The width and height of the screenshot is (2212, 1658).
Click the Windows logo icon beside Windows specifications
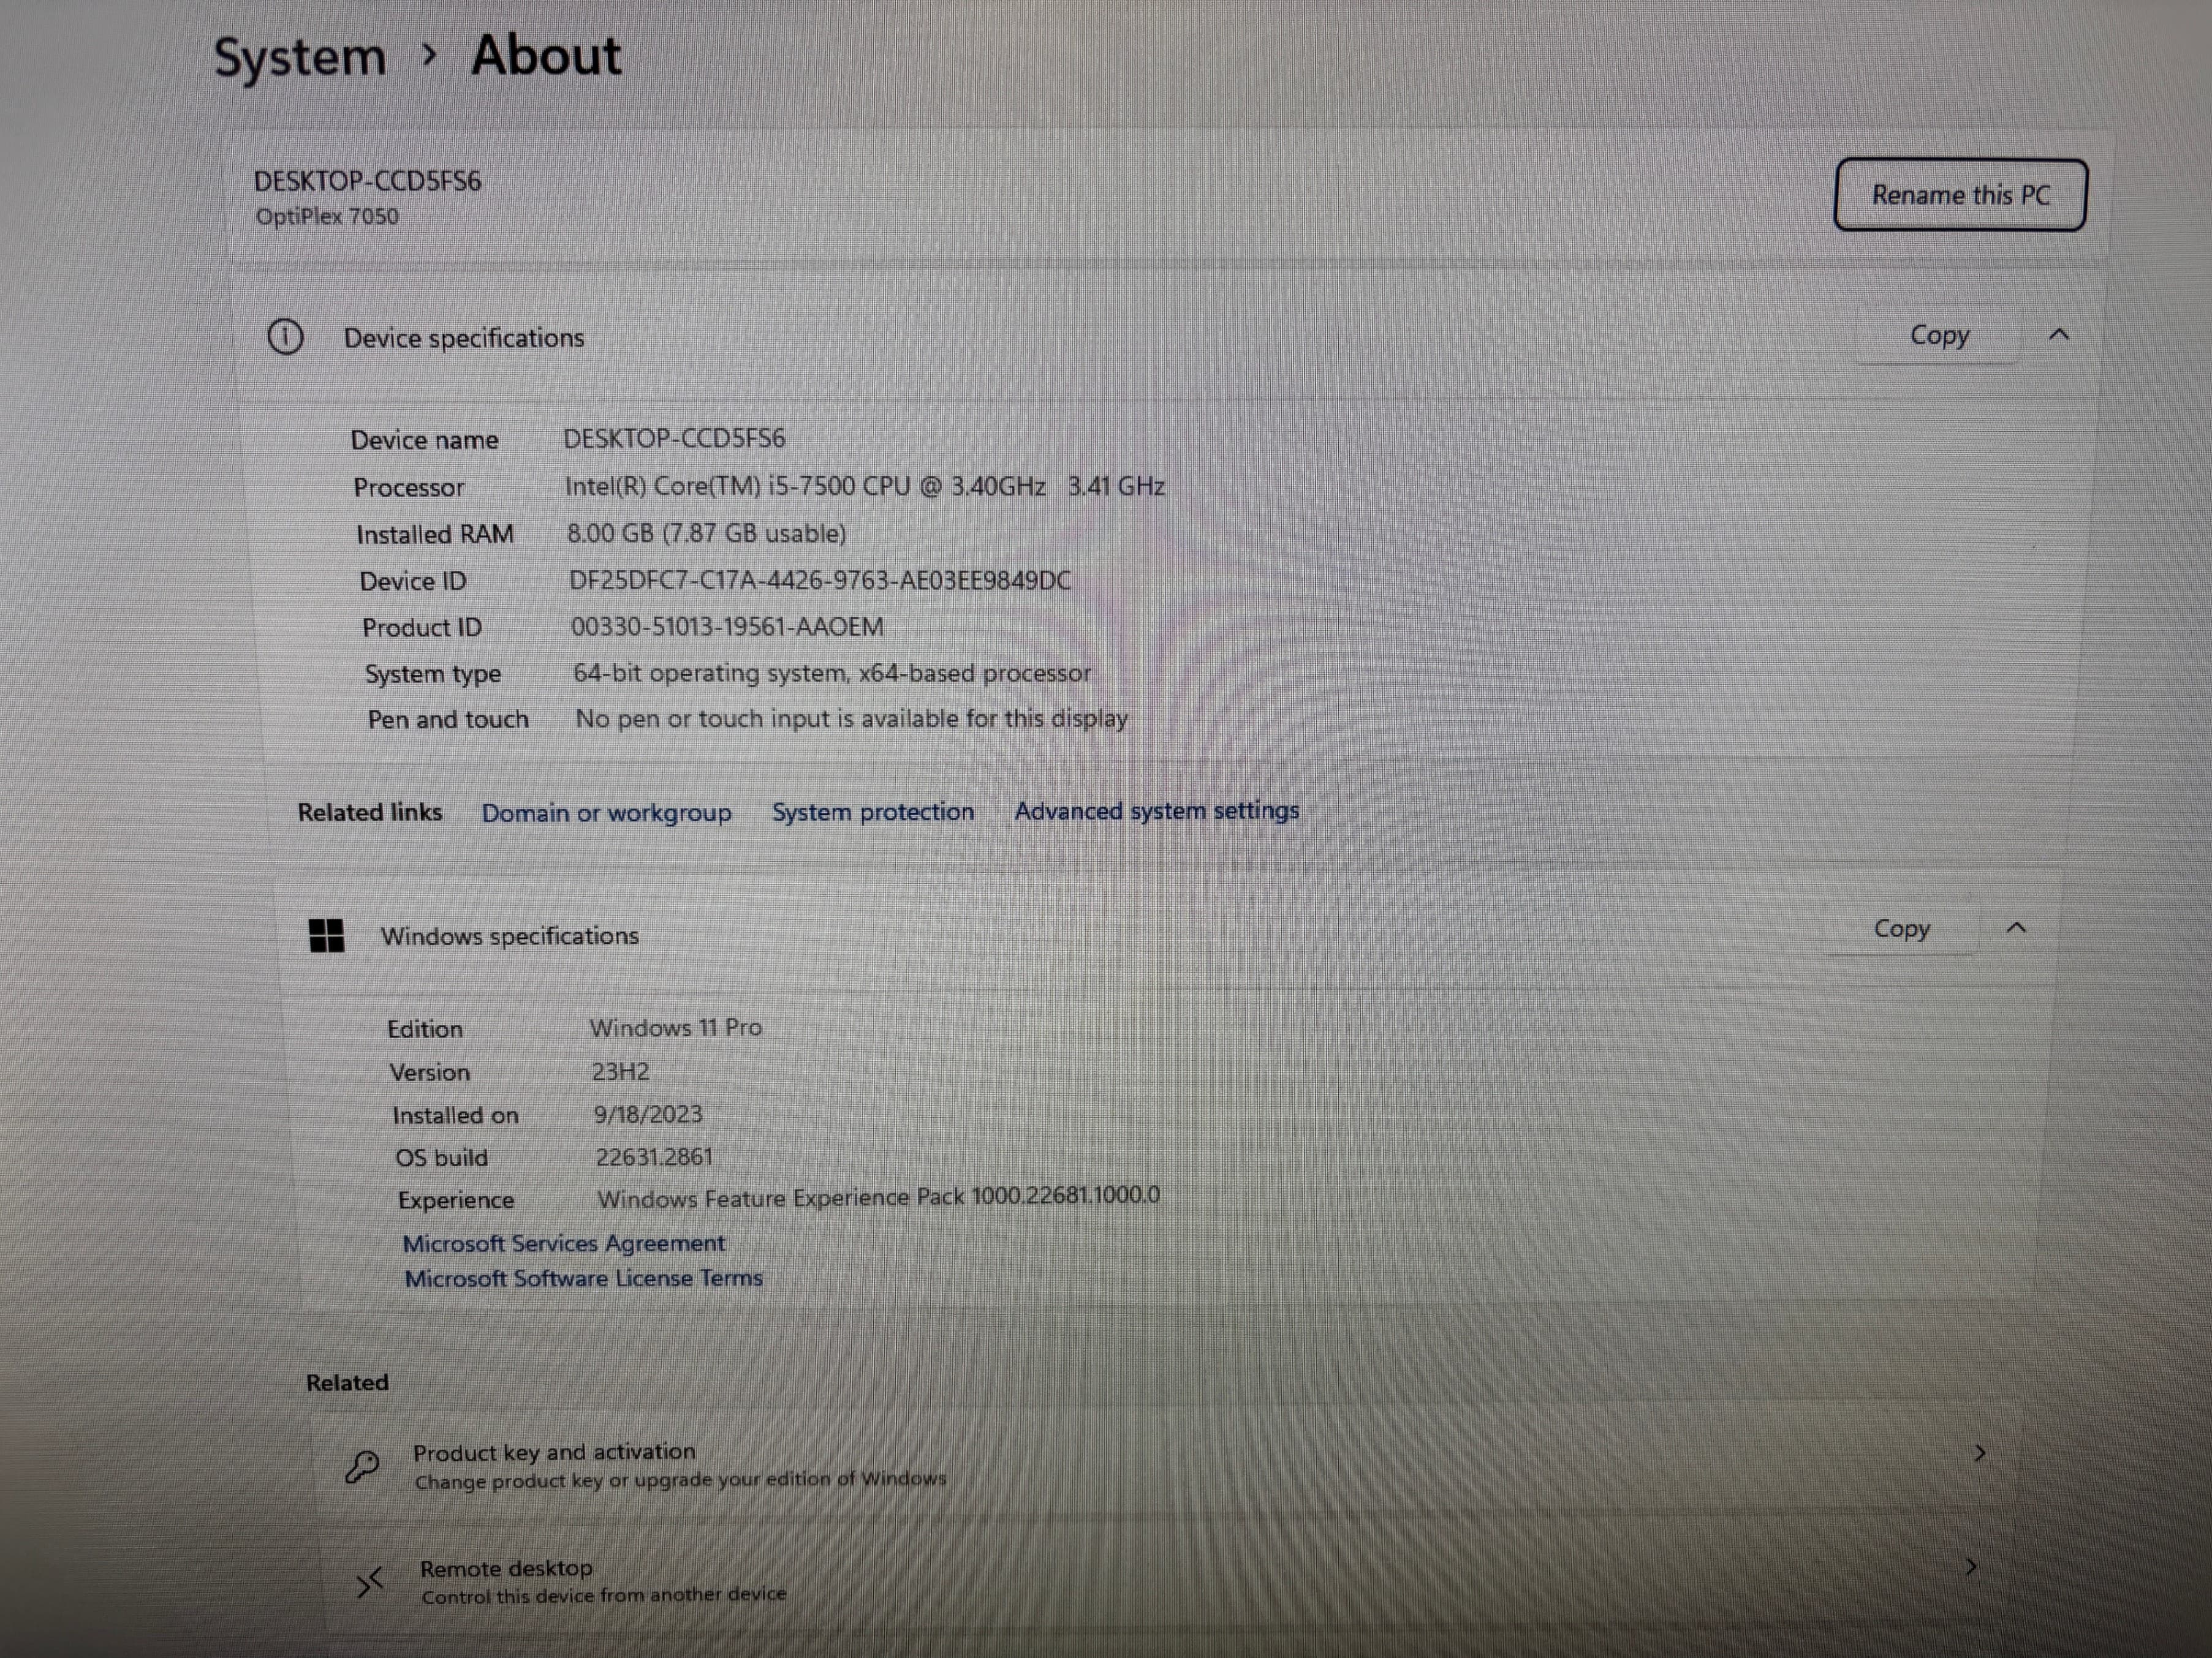click(x=326, y=935)
